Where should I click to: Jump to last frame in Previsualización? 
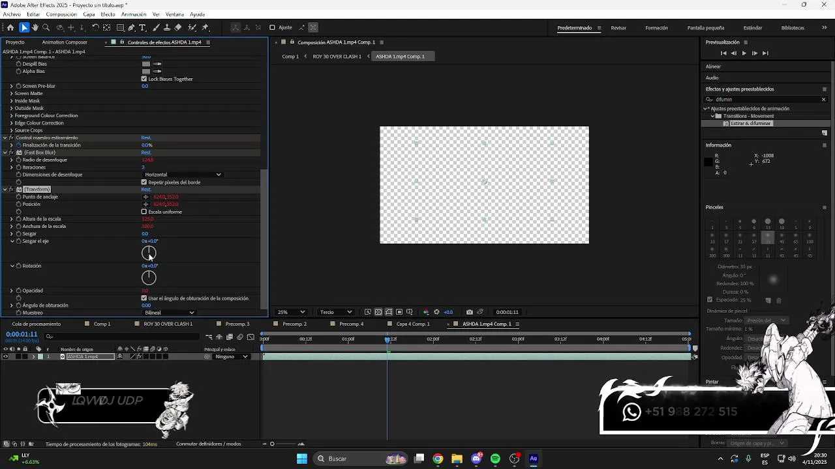[x=765, y=53]
